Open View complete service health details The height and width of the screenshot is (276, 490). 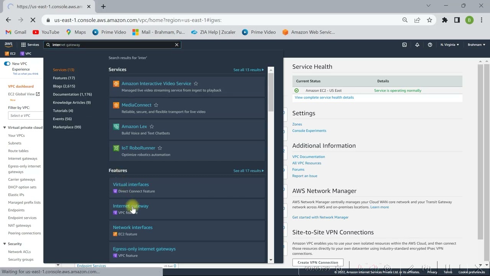tap(324, 97)
